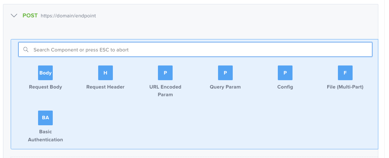
Task: Pick the P icon above Query Param
Action: [x=225, y=73]
